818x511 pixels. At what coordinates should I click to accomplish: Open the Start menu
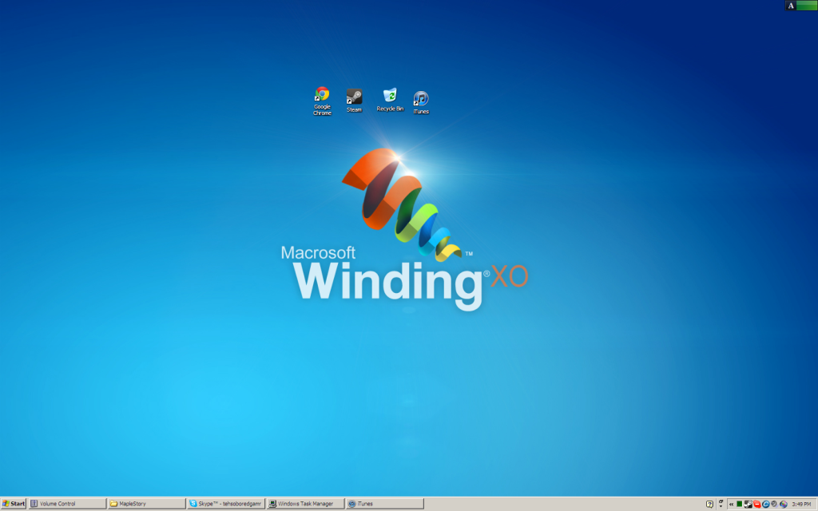coord(14,504)
